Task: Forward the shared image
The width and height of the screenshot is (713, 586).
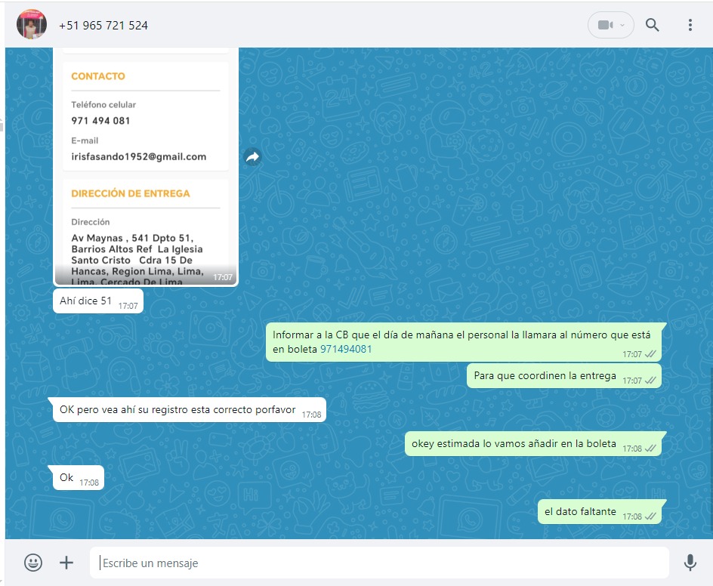Action: click(x=252, y=157)
